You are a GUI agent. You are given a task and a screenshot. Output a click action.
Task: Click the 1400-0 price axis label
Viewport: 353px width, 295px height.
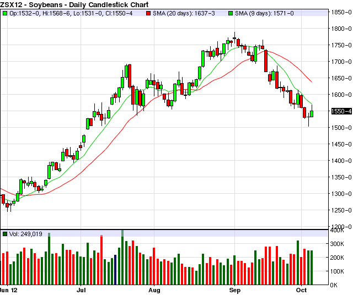(341, 161)
